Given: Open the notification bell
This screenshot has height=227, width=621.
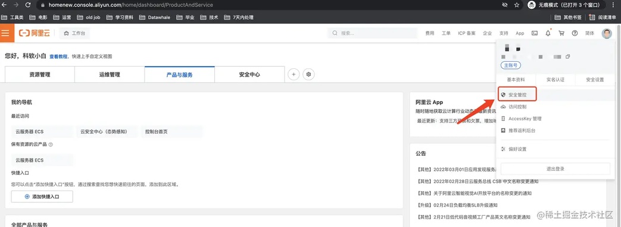Looking at the screenshot, I should point(548,33).
